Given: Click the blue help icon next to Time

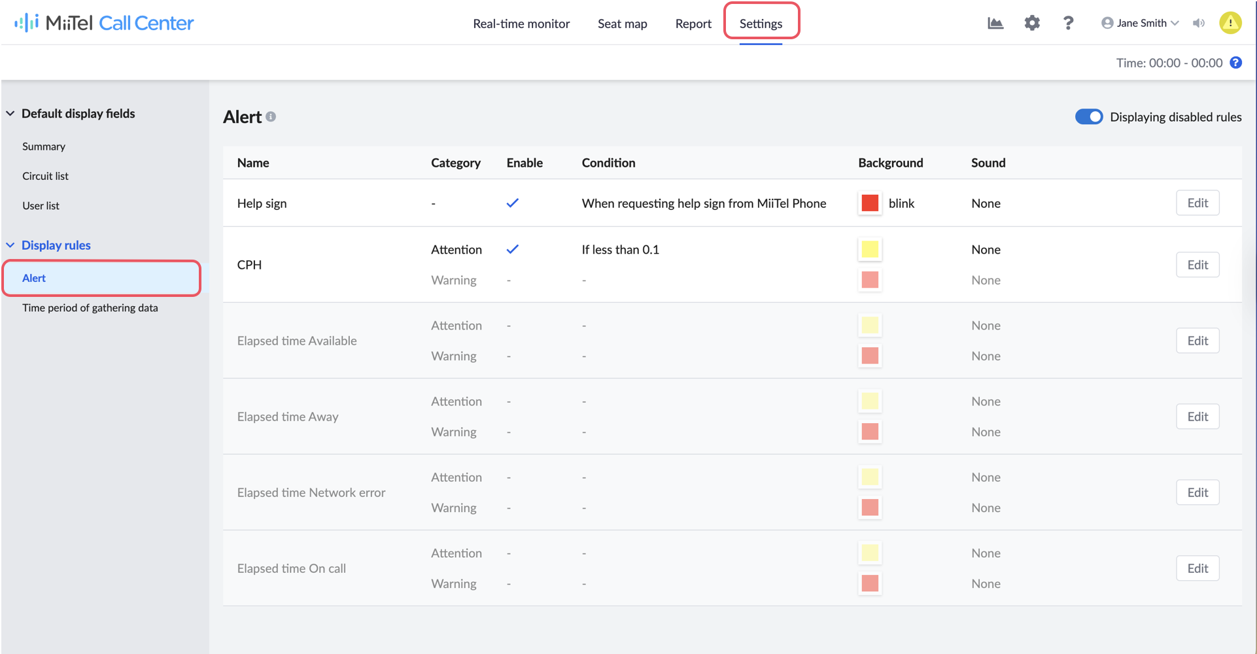Looking at the screenshot, I should tap(1236, 63).
